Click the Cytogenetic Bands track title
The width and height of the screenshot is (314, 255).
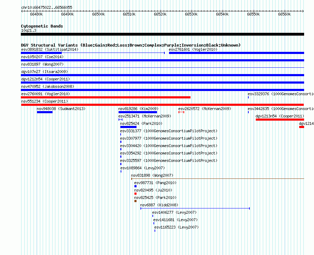42,26
